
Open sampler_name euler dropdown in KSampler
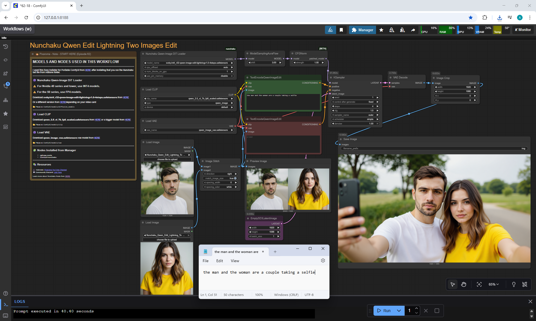tap(355, 115)
